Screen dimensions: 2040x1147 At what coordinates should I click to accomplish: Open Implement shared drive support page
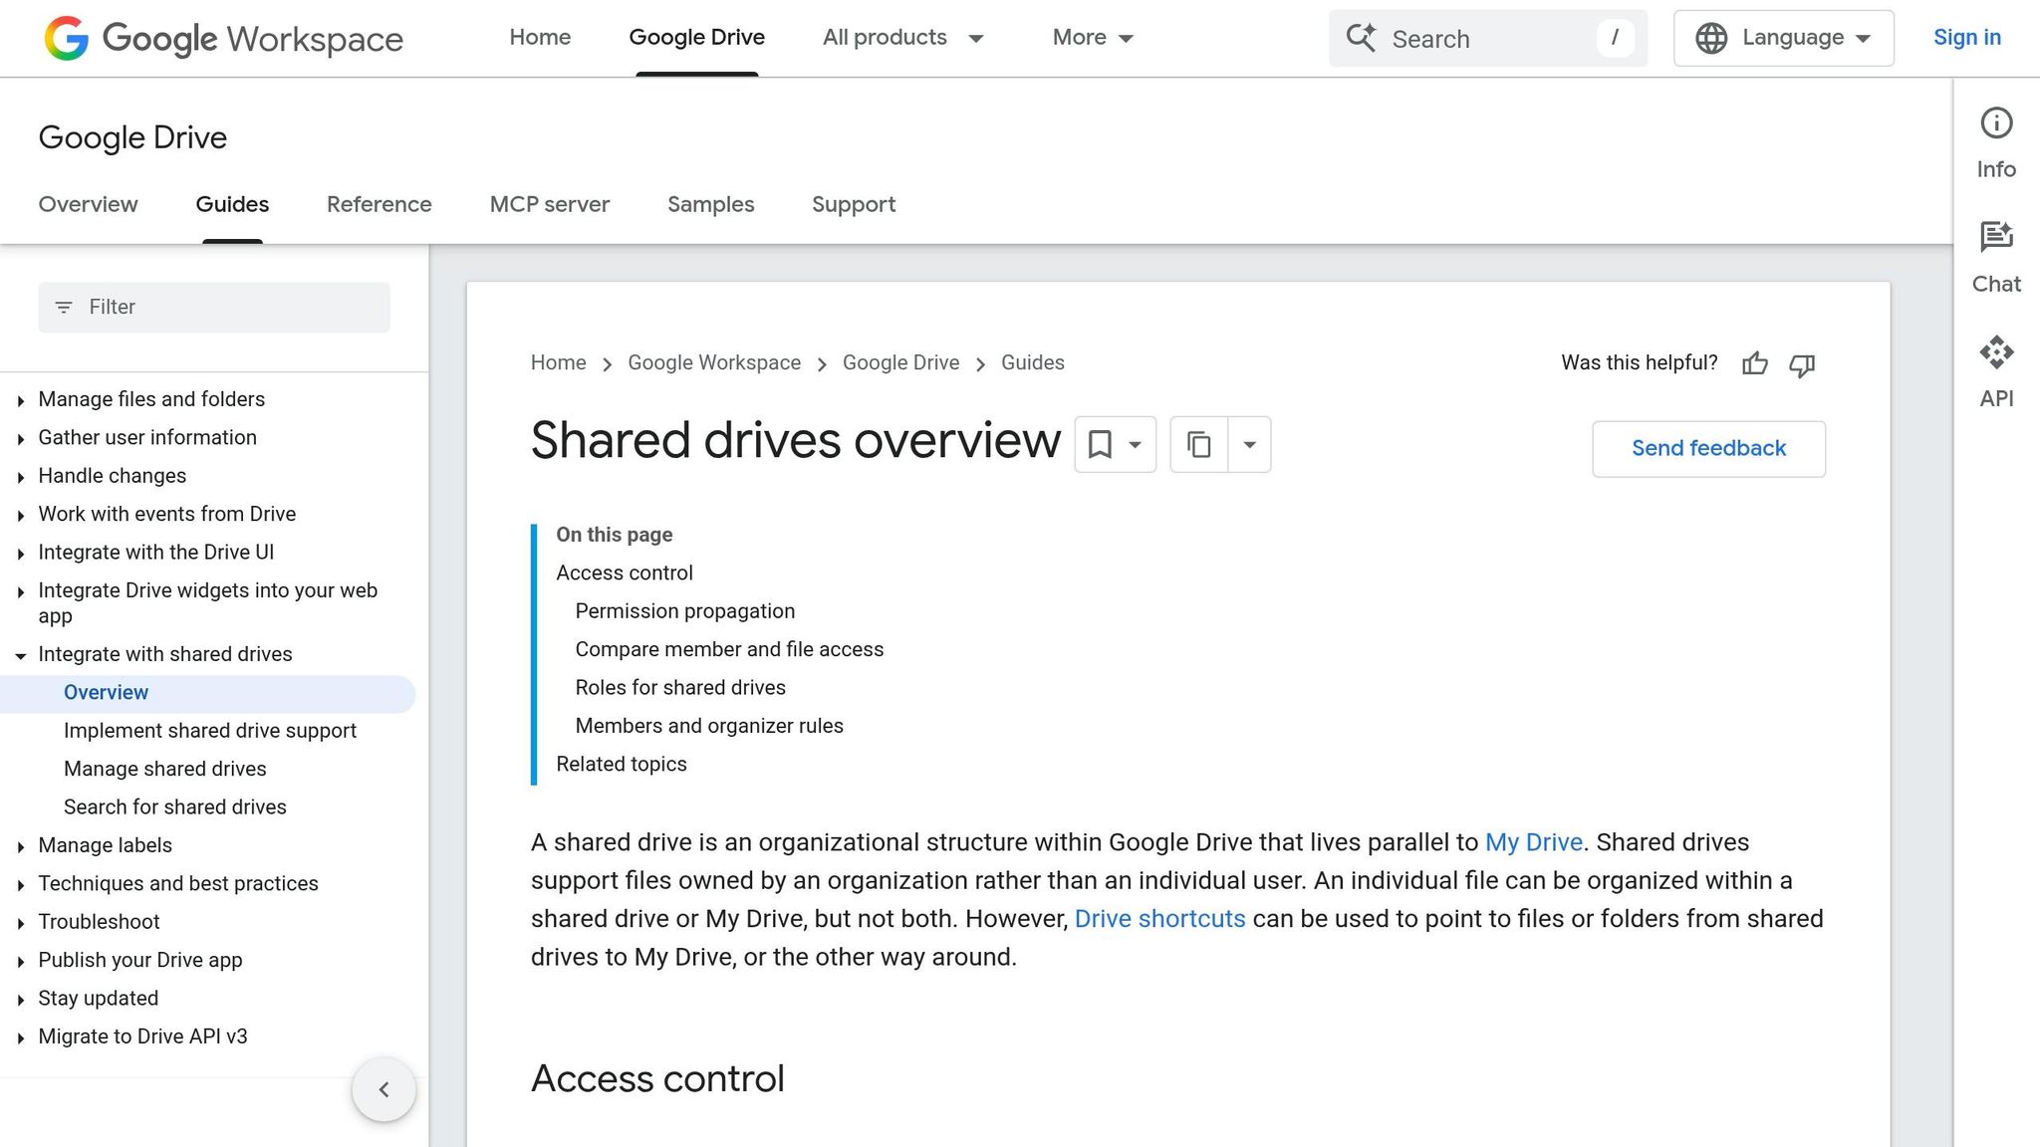point(210,731)
